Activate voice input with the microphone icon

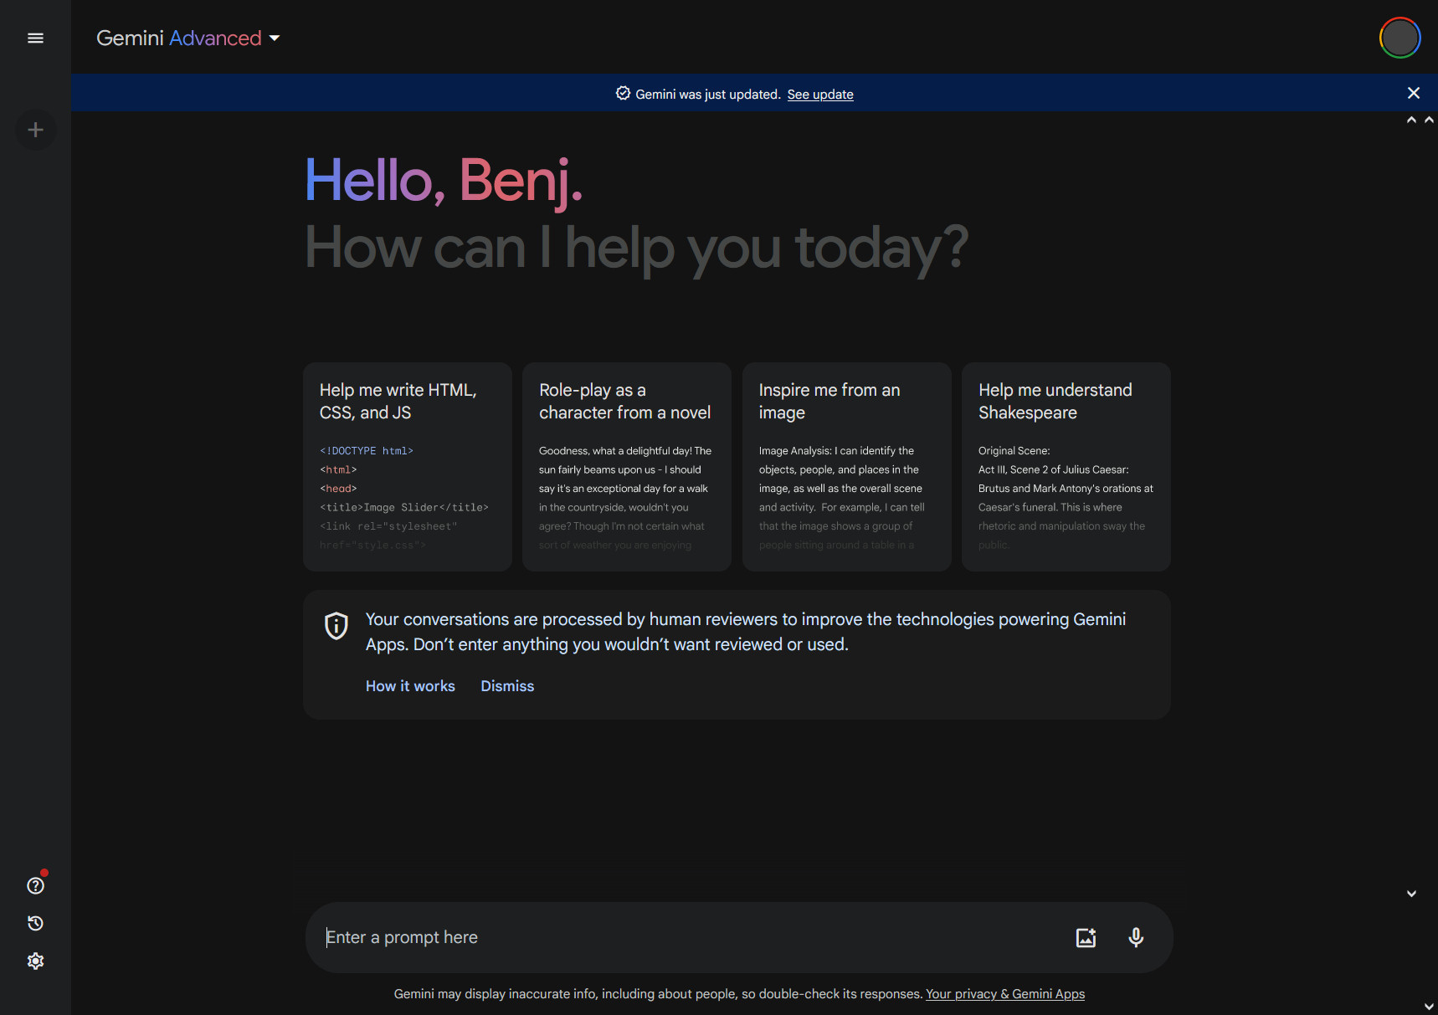point(1136,937)
